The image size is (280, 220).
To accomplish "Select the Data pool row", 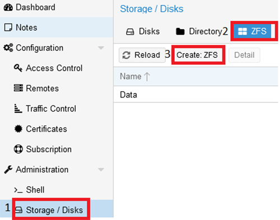I will tap(196, 95).
